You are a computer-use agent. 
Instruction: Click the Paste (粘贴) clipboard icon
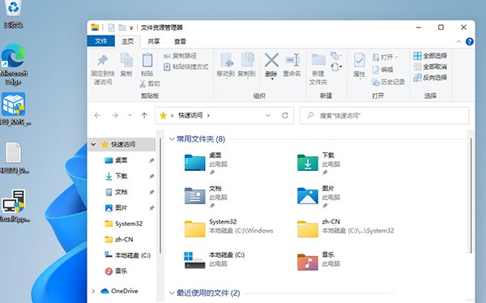point(147,60)
